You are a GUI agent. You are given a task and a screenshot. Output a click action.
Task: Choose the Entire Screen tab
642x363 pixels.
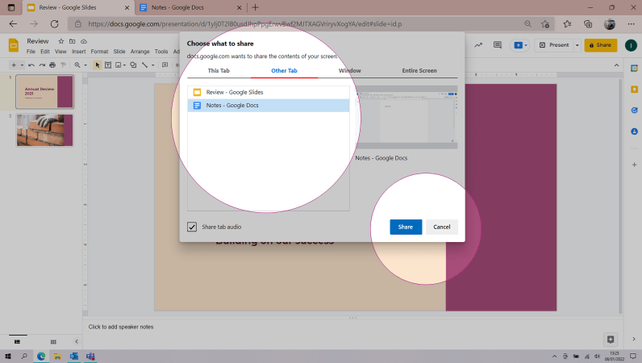(x=419, y=70)
